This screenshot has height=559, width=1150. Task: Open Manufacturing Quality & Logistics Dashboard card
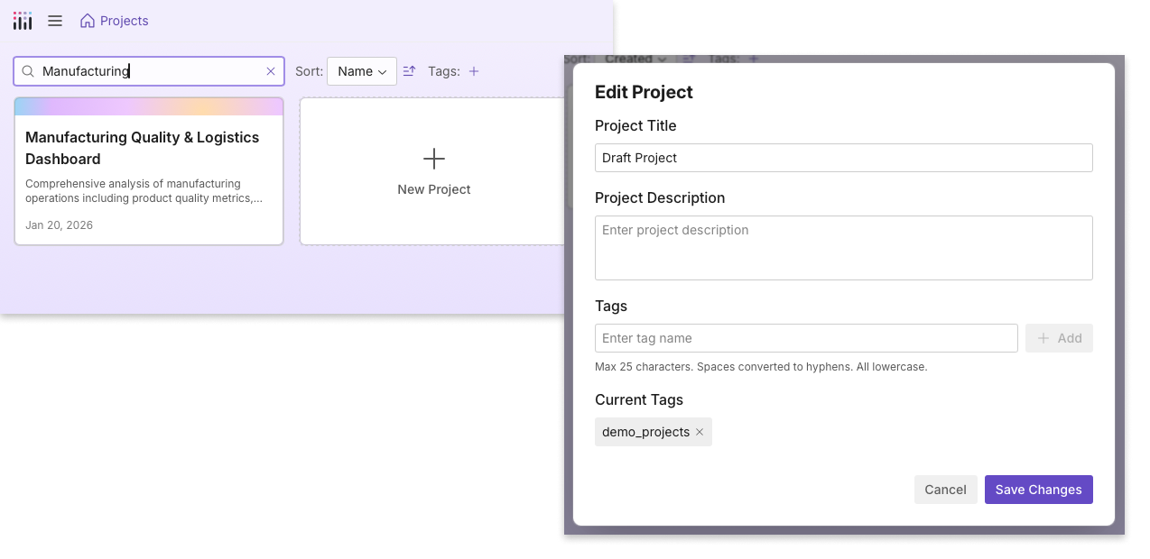click(149, 171)
